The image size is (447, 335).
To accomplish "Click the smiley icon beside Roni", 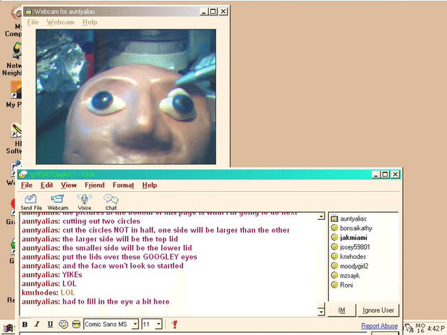I will tap(335, 285).
